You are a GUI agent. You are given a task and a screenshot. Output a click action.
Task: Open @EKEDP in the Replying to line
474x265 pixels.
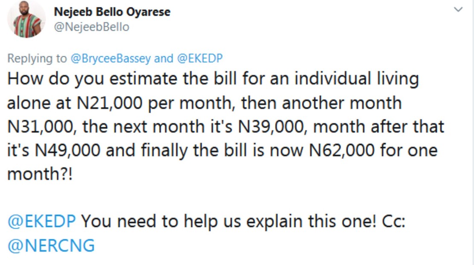pyautogui.click(x=200, y=58)
